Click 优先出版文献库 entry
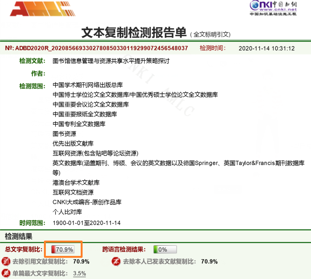The width and height of the screenshot is (311, 279). point(73,143)
